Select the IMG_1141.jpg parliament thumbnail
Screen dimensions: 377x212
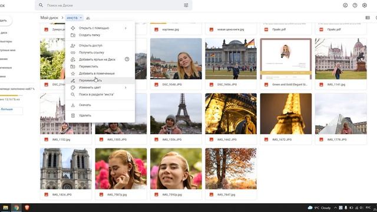(341, 59)
